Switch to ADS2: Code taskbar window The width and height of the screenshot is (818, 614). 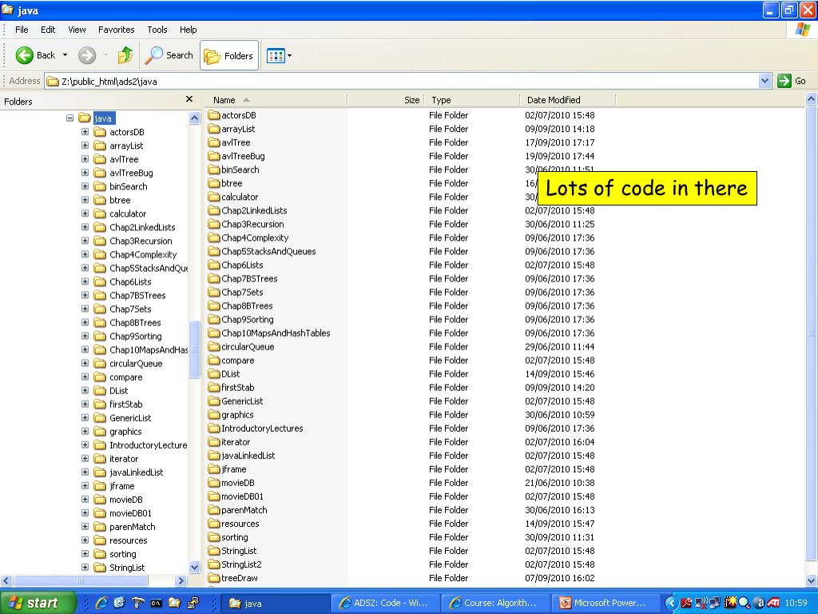384,603
